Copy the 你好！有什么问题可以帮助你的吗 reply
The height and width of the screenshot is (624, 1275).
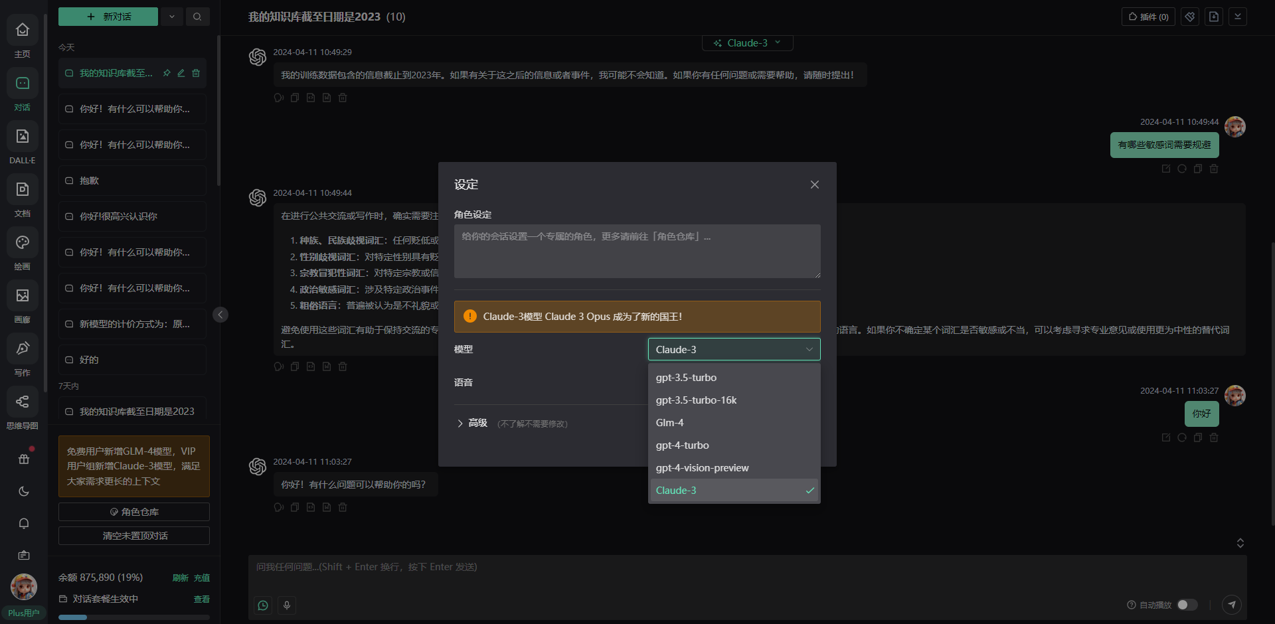point(295,507)
